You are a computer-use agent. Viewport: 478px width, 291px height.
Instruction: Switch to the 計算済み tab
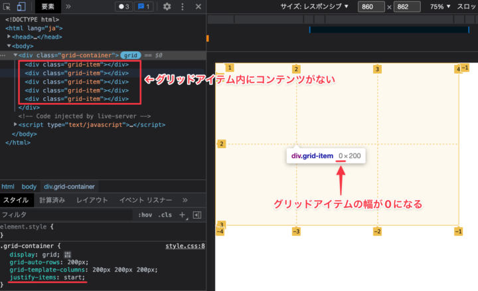click(x=52, y=200)
